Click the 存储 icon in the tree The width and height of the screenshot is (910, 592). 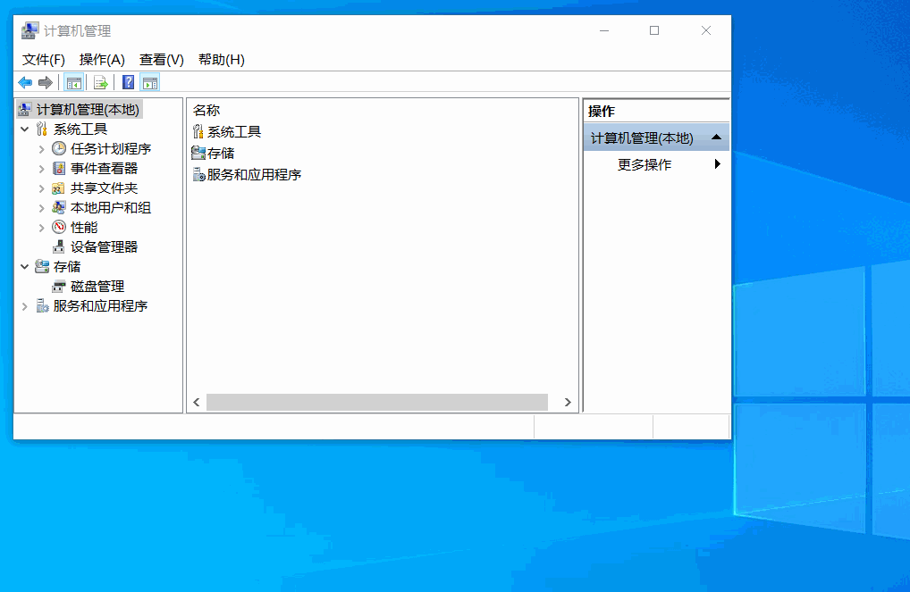coord(42,266)
